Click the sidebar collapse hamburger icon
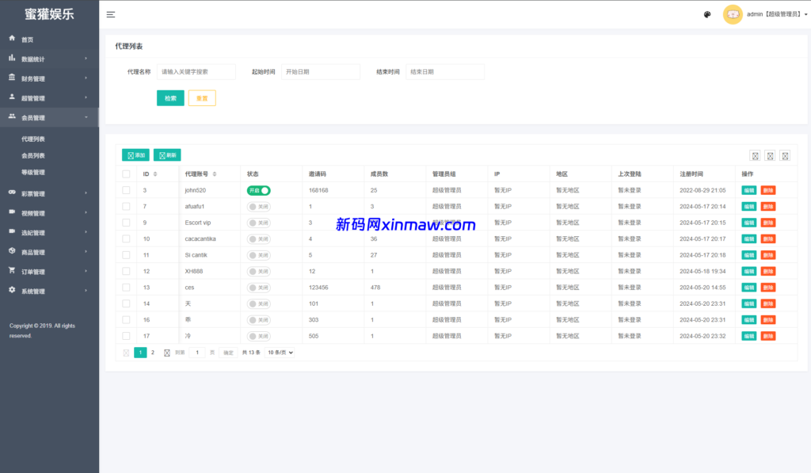Viewport: 811px width, 473px height. (111, 14)
